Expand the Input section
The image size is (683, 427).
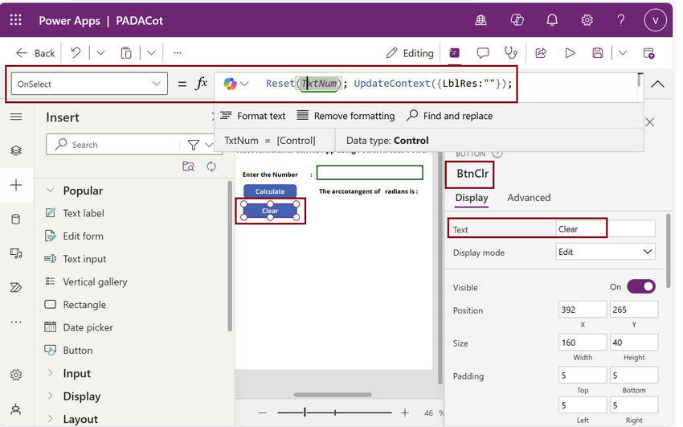[x=51, y=373]
